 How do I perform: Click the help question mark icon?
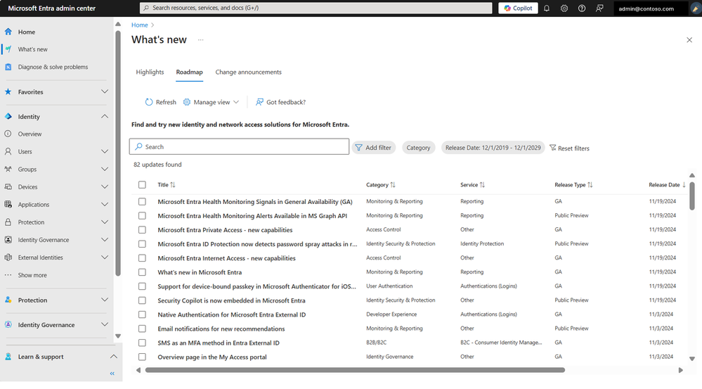tap(582, 8)
